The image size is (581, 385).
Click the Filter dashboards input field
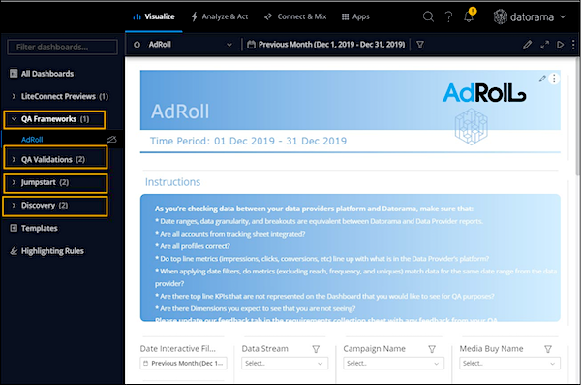62,48
